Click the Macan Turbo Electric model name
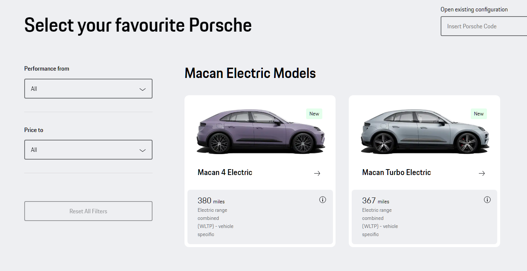This screenshot has height=271, width=527. pos(396,172)
